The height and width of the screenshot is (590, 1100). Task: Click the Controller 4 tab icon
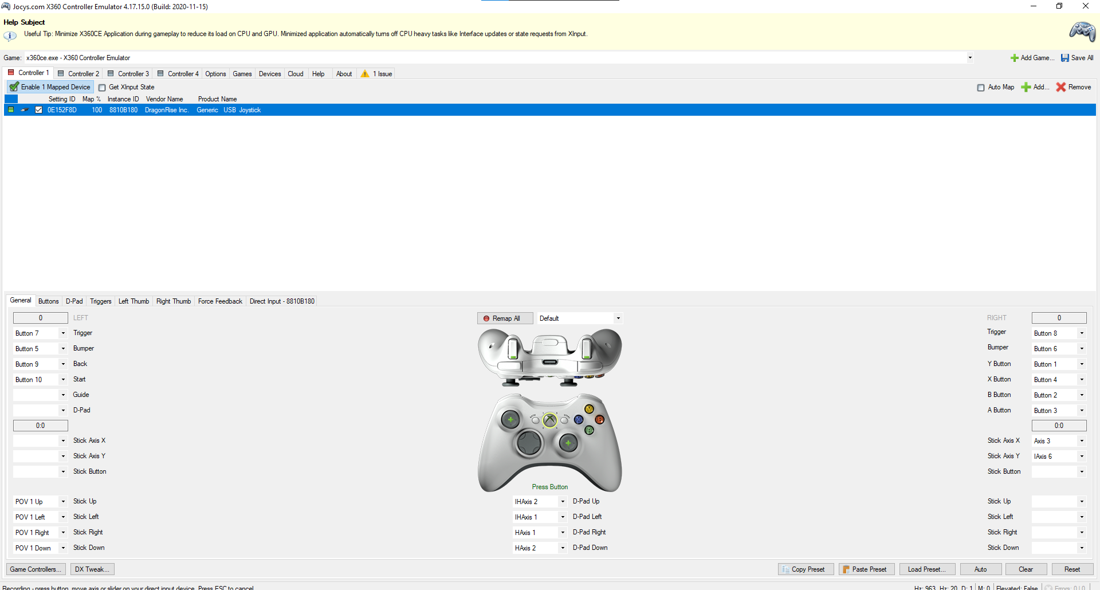point(160,73)
